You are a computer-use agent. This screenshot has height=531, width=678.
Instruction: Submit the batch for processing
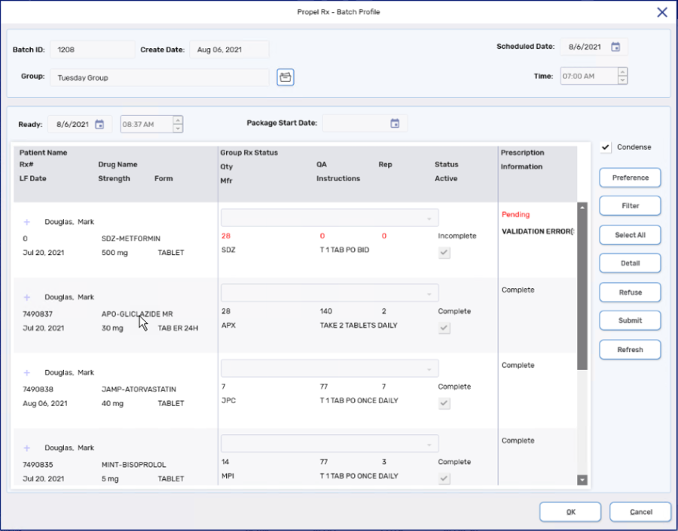point(630,320)
